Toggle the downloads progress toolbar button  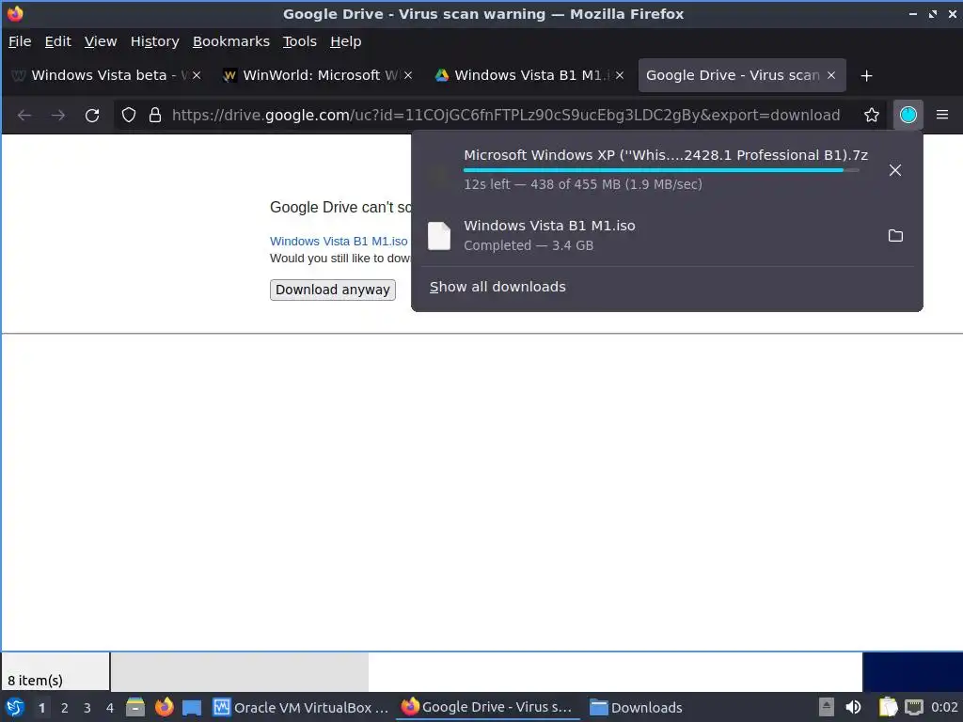click(x=908, y=115)
